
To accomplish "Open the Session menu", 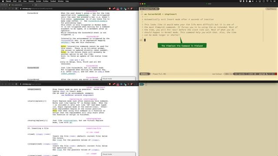I will pyautogui.click(x=31, y=1).
